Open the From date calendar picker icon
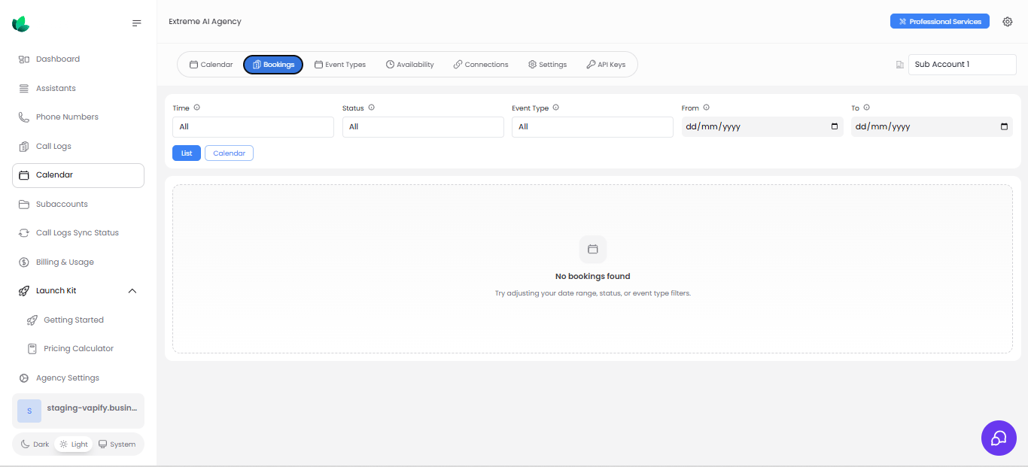Image resolution: width=1028 pixels, height=467 pixels. (835, 126)
